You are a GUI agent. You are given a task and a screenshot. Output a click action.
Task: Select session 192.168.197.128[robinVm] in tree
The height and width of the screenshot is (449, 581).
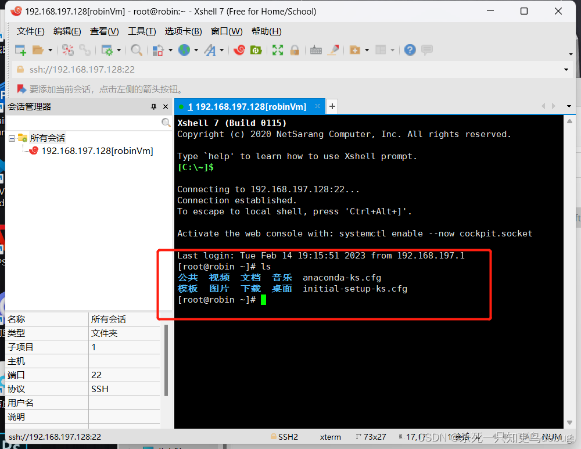[97, 151]
